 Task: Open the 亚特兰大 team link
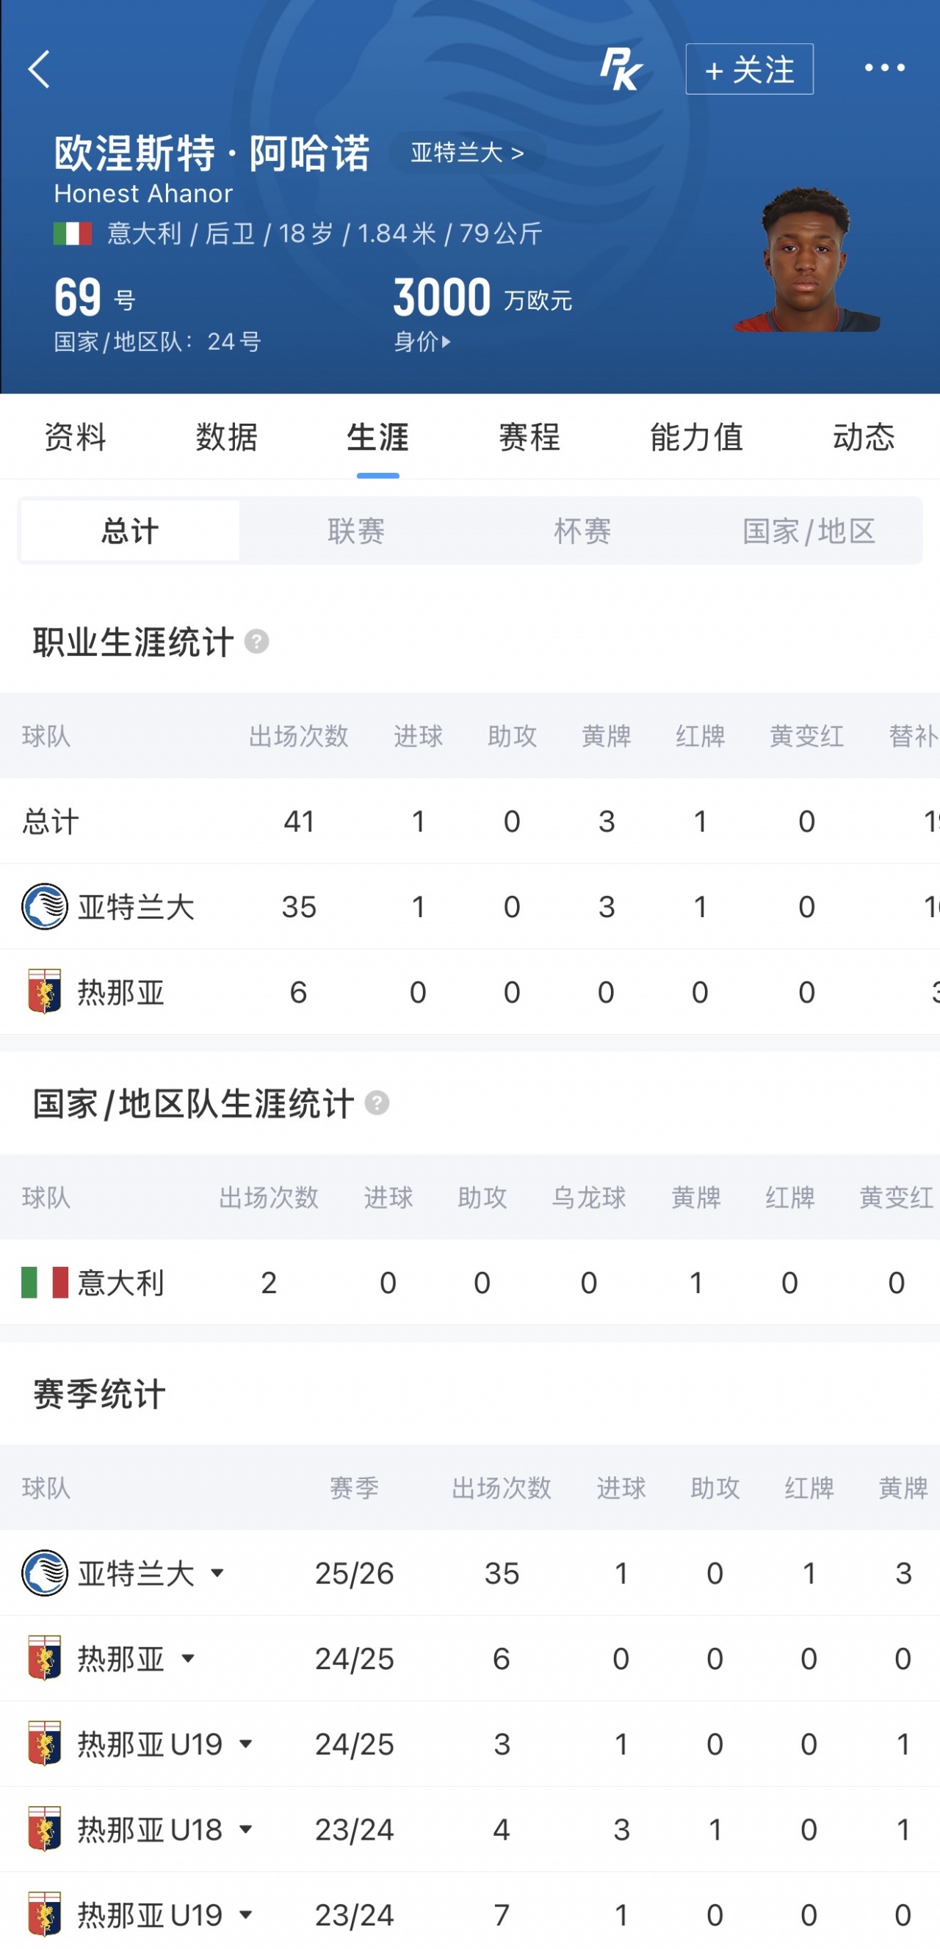pos(467,153)
